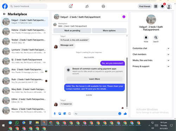Click More options button
This screenshot has height=131, width=176.
click(x=109, y=31)
